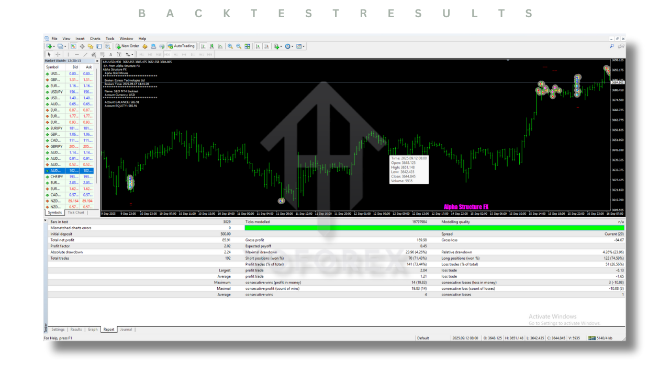
Task: Switch to the Journal tab
Action: 126,330
